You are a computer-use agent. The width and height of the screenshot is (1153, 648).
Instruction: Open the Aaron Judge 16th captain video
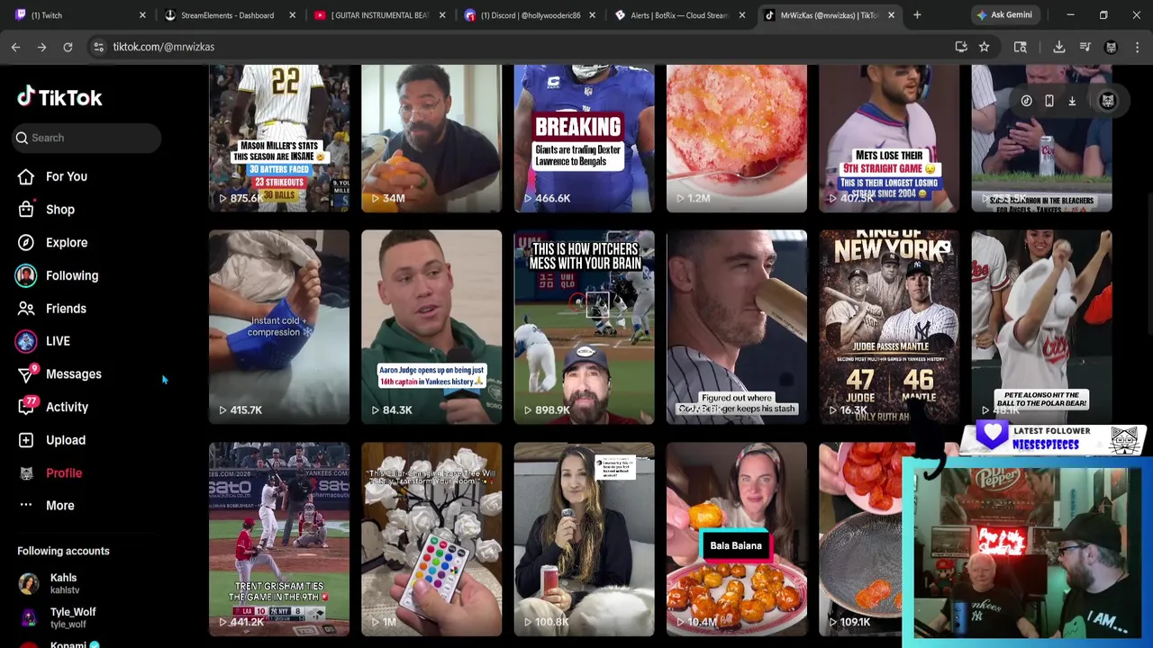(431, 327)
